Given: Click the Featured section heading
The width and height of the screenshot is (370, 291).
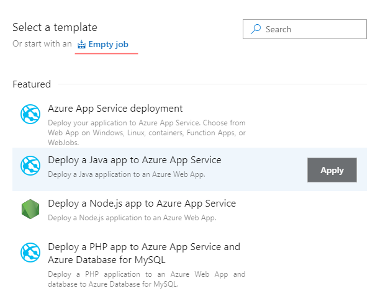Looking at the screenshot, I should (x=32, y=84).
